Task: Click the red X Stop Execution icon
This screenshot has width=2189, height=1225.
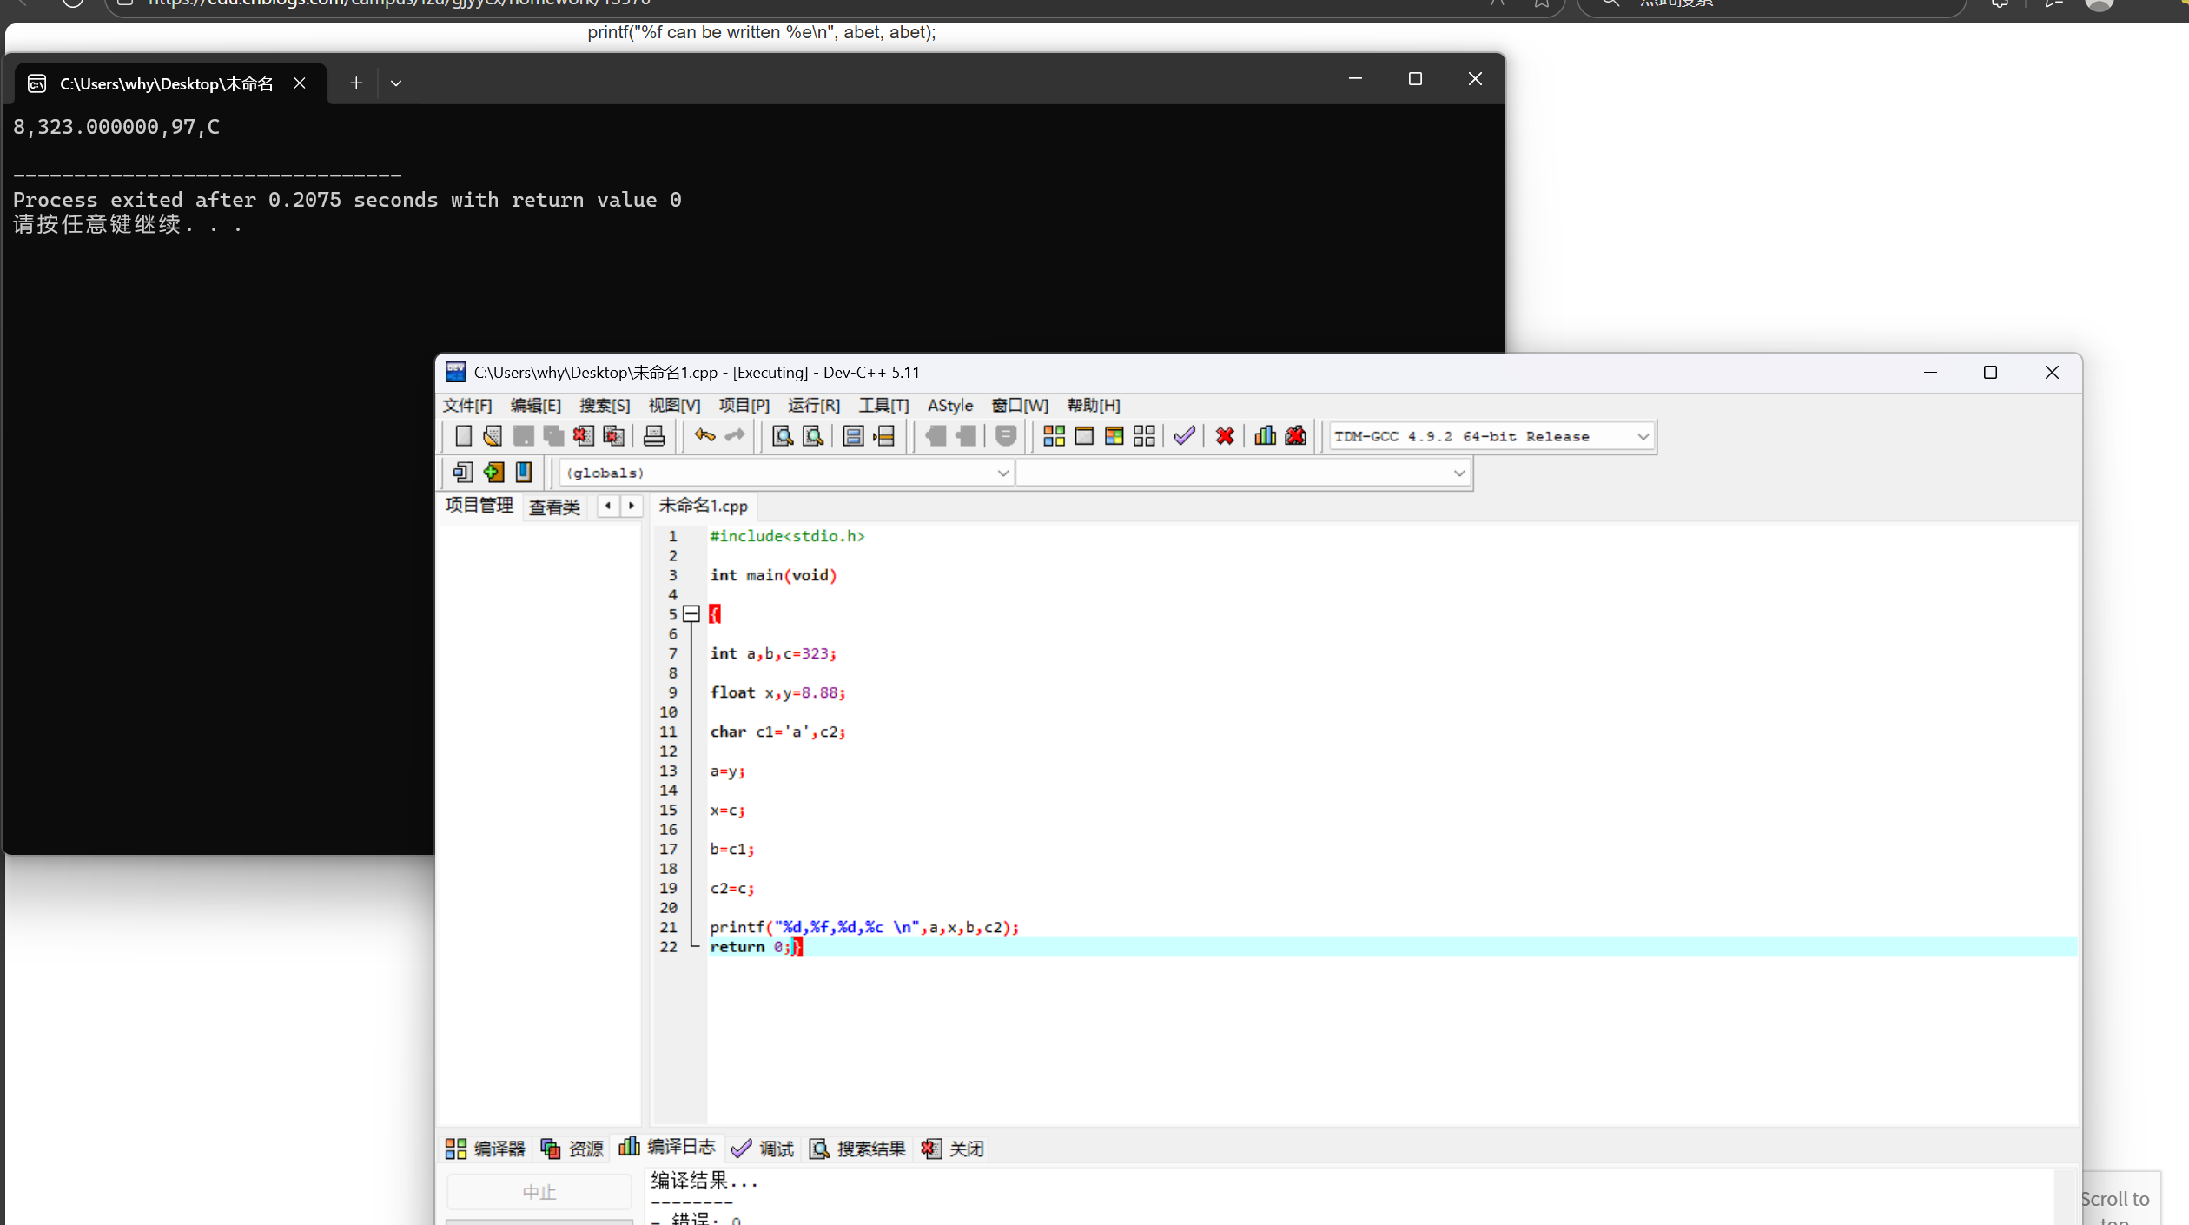Action: pos(1225,436)
